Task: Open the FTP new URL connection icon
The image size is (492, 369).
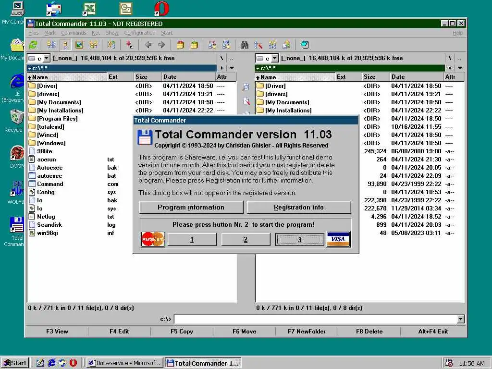Action: point(226,45)
